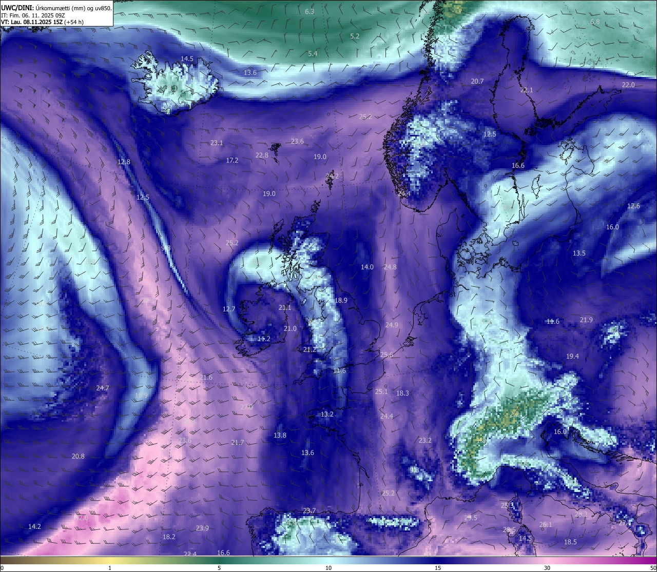The width and height of the screenshot is (657, 572).
Task: Click the title text 'UWC/DINI: Úrkomumætti (mm) og uv850.'
Action: click(x=56, y=8)
